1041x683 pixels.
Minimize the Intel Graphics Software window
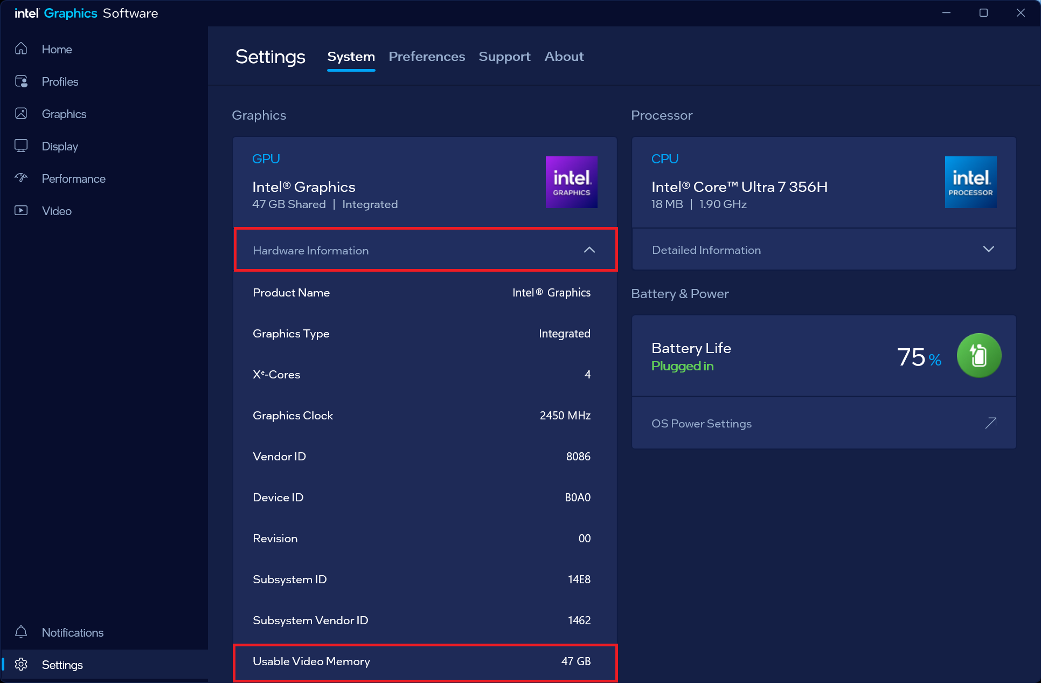tap(946, 13)
